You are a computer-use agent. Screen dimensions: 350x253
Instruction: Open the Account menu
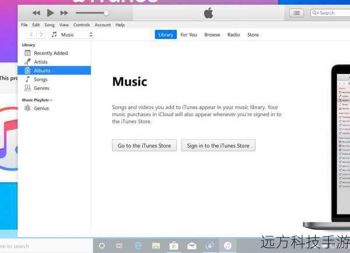103,25
